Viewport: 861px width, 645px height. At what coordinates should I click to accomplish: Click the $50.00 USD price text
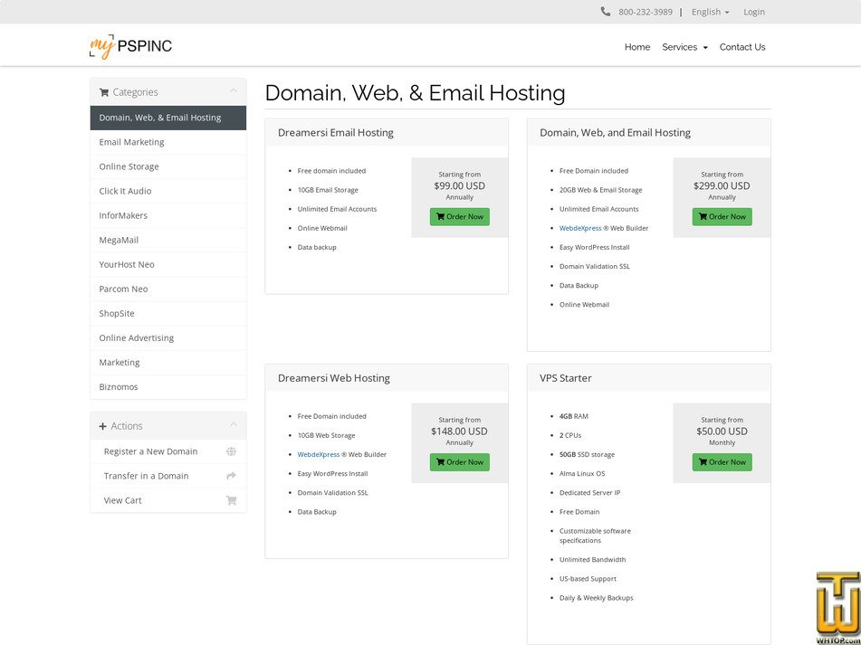coord(722,432)
